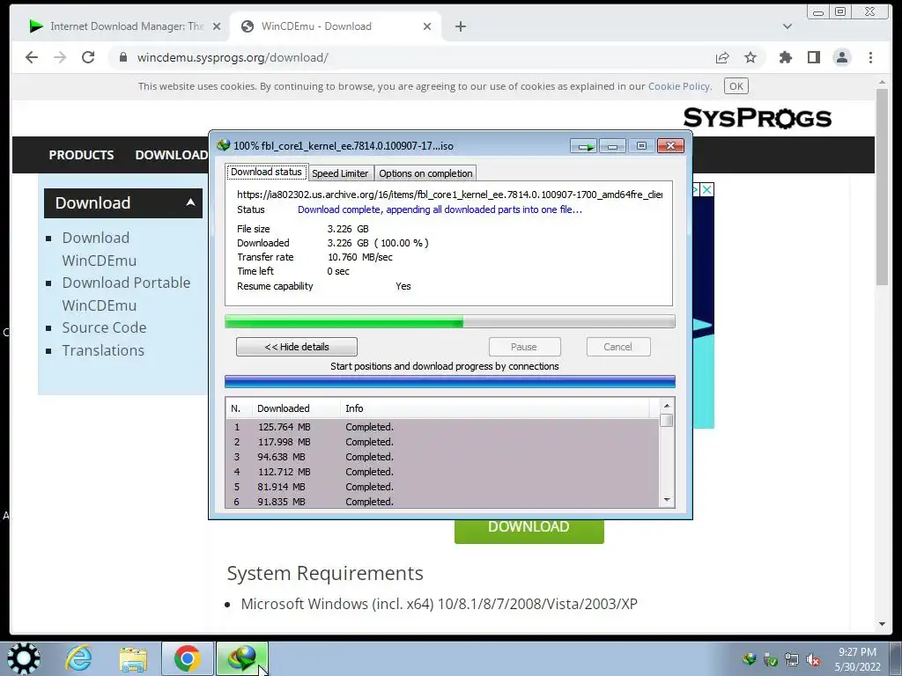The height and width of the screenshot is (676, 902).
Task: Click the N. column header
Action: click(x=239, y=408)
